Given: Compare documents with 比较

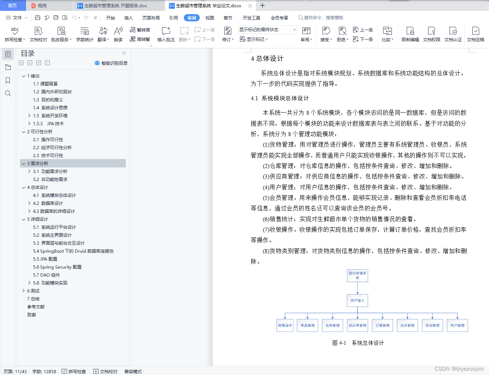Looking at the screenshot, I should [x=387, y=34].
